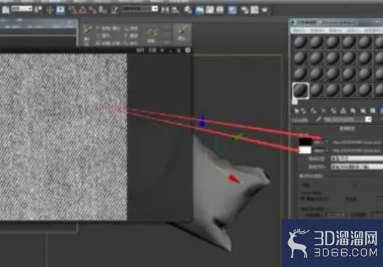Image resolution: width=383 pixels, height=267 pixels.
Task: Click the map button for the white color
Action: tap(357, 151)
